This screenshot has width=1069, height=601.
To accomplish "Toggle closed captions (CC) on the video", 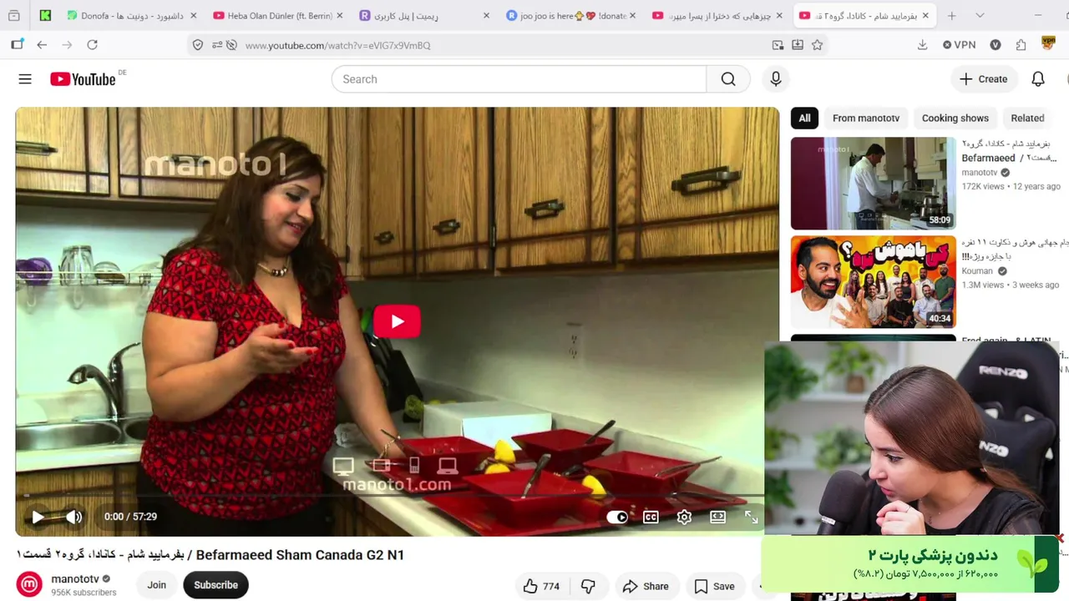I will click(x=651, y=518).
